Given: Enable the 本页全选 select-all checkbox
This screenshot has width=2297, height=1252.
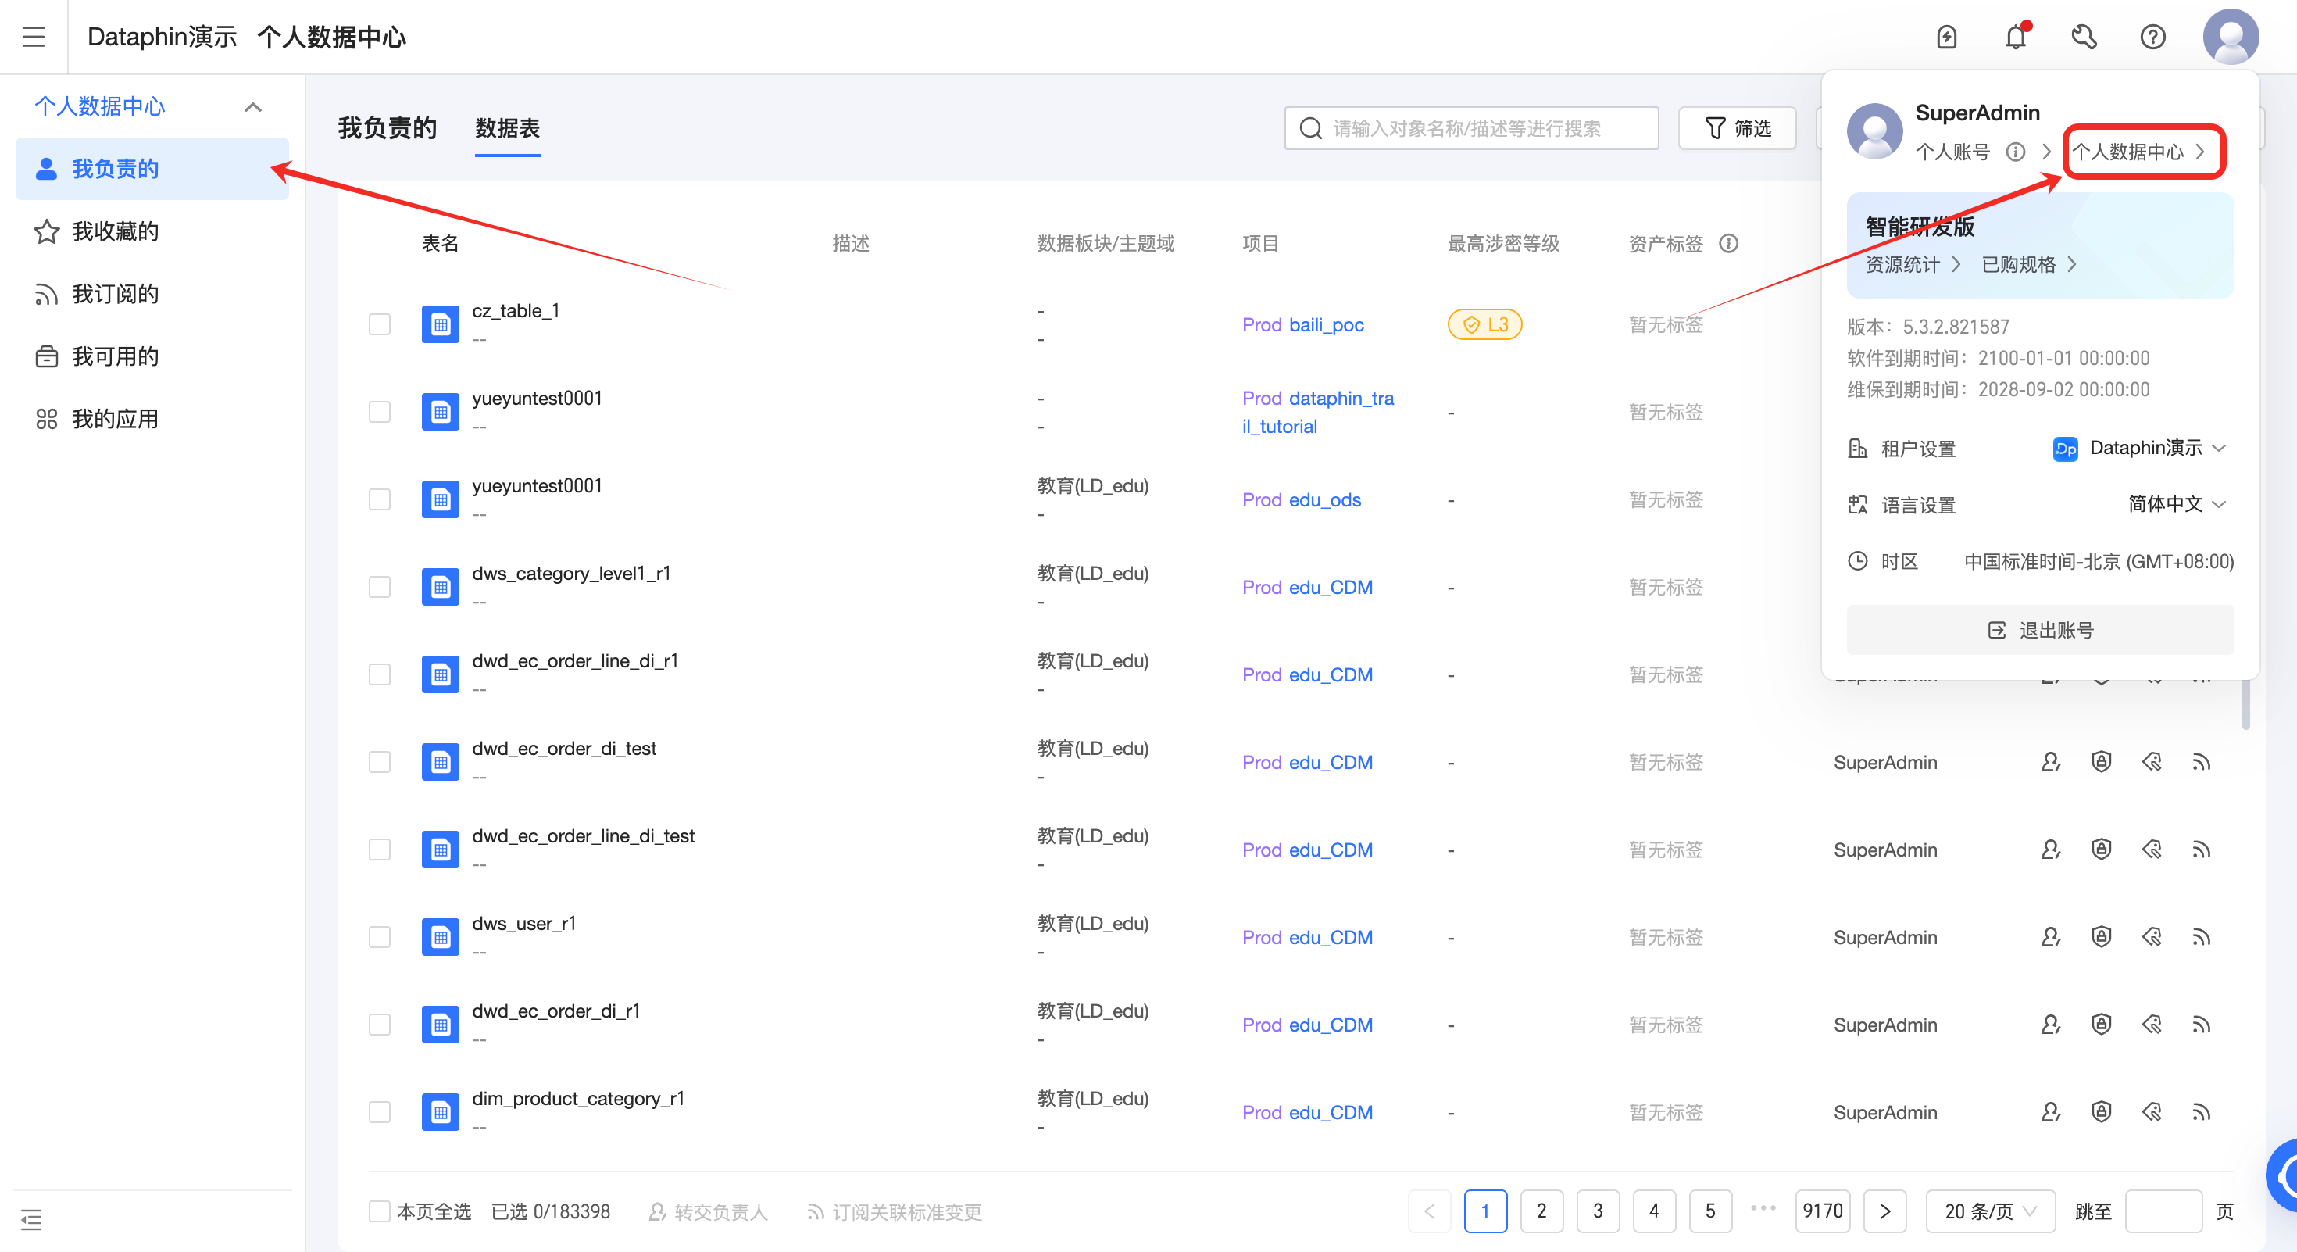Looking at the screenshot, I should pyautogui.click(x=380, y=1211).
